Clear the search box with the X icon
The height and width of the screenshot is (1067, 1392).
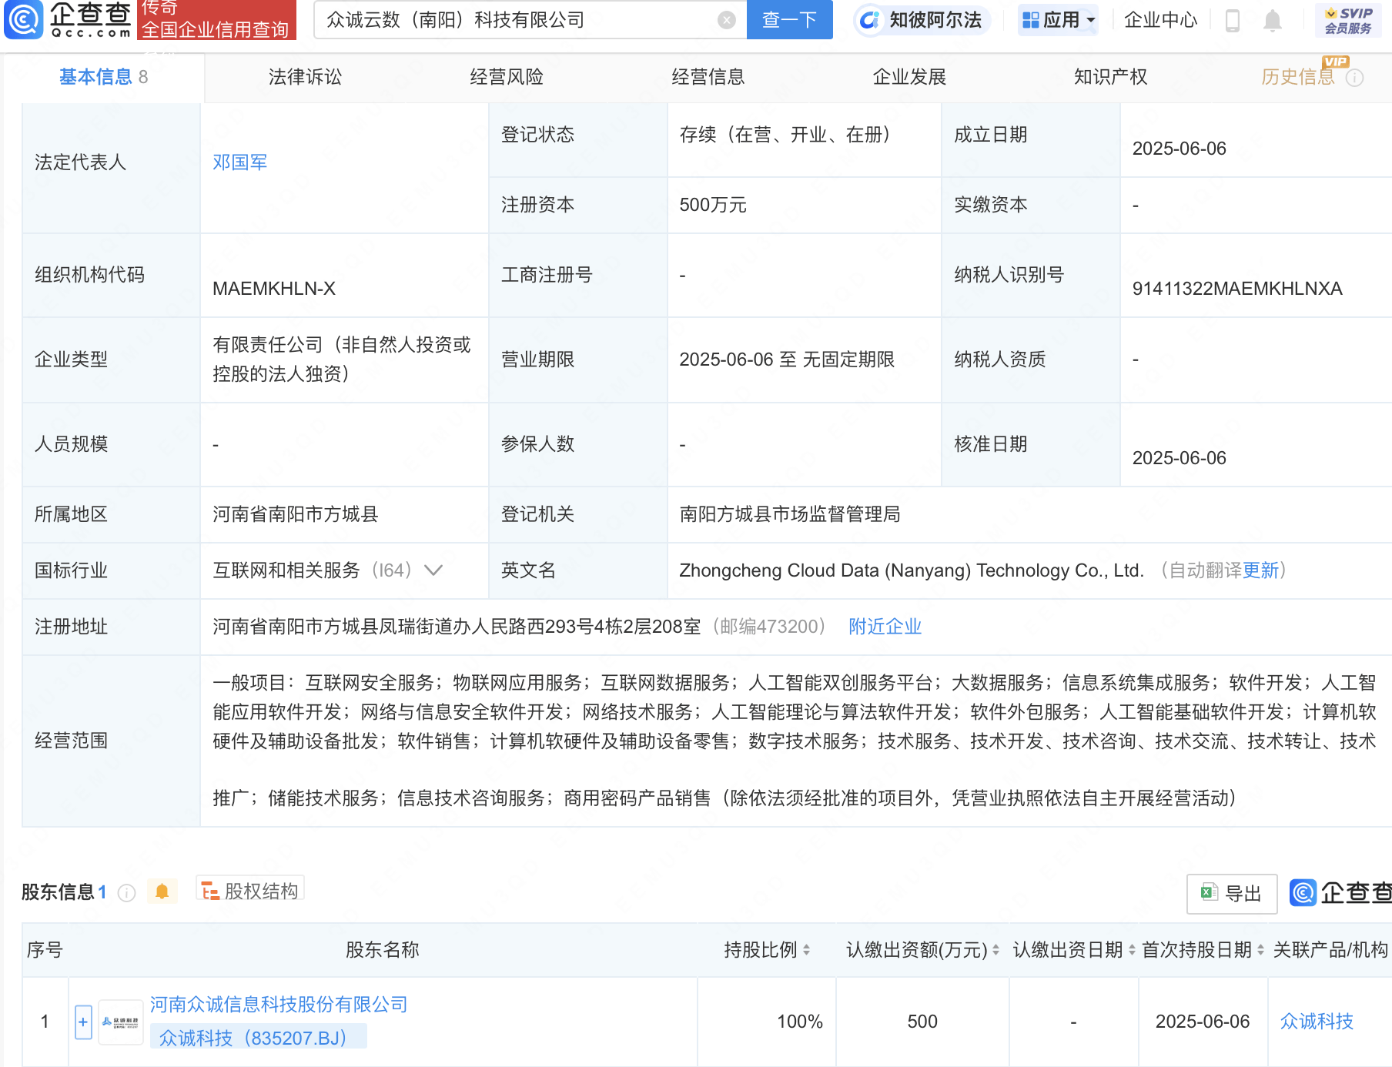click(x=726, y=20)
